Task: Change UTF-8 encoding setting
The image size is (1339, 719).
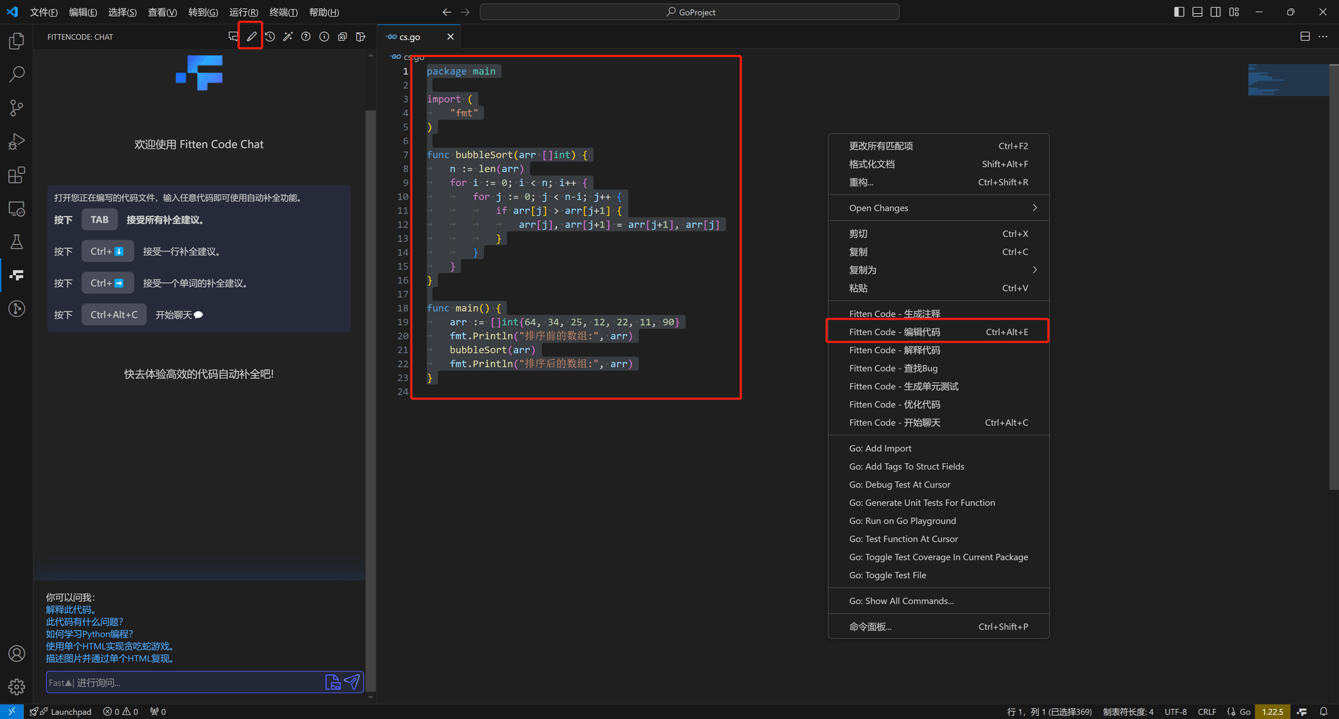Action: [x=1176, y=712]
